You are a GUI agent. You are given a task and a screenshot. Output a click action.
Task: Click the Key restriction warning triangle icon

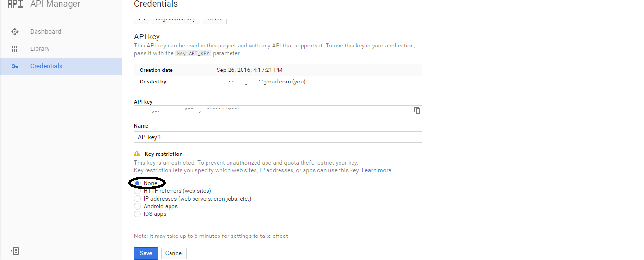(137, 154)
